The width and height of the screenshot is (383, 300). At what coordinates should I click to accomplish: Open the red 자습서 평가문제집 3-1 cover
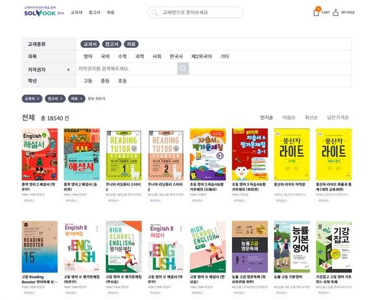250,154
